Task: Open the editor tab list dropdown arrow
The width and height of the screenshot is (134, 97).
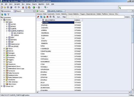Action: tap(133, 11)
